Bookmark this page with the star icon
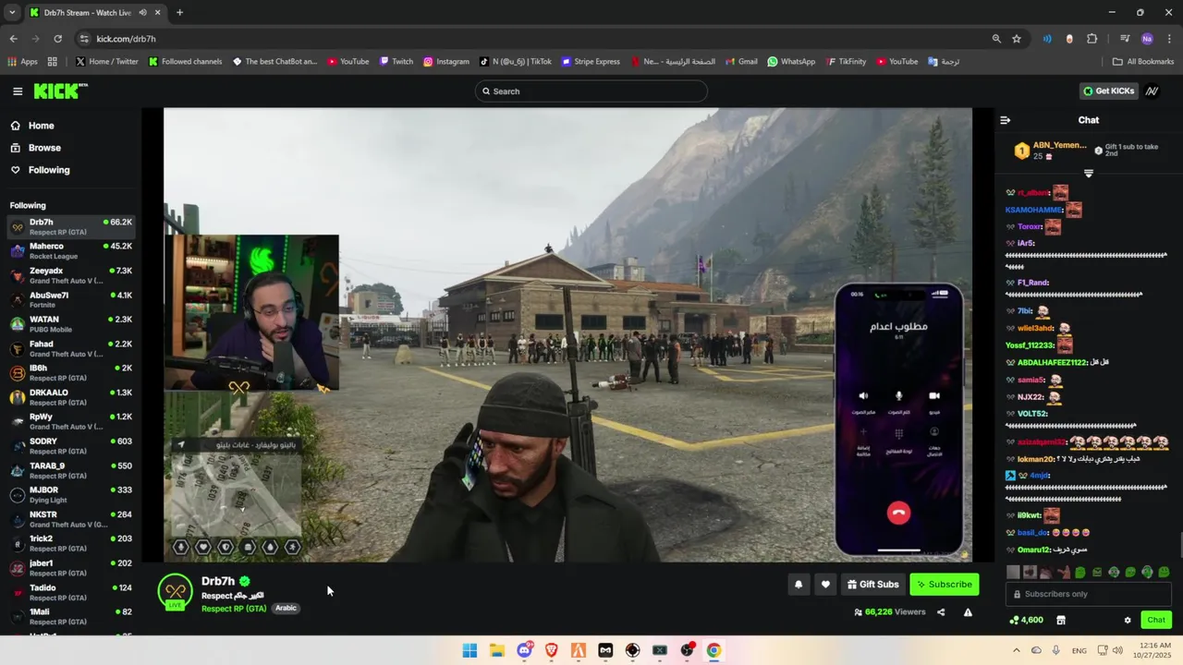Image resolution: width=1183 pixels, height=665 pixels. tap(1017, 39)
